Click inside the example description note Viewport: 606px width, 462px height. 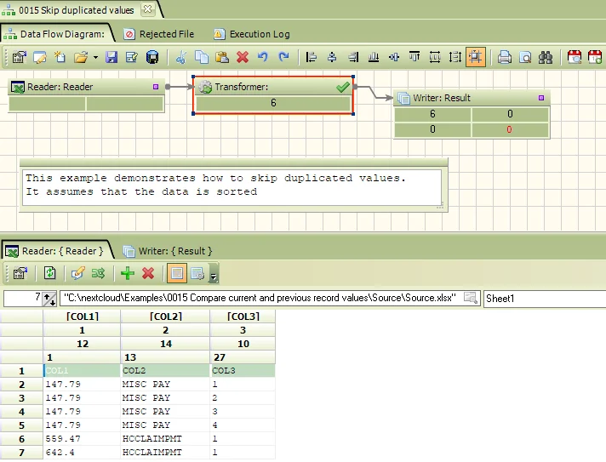(x=232, y=188)
